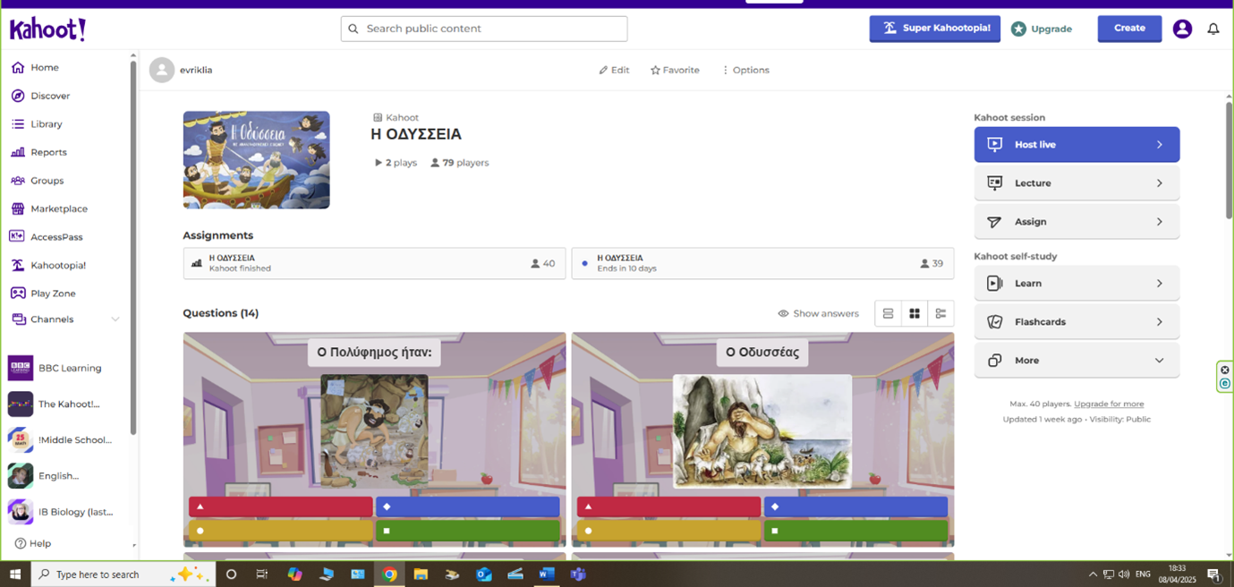Click the Odyssey cover thumbnail
This screenshot has width=1234, height=587.
tap(256, 160)
